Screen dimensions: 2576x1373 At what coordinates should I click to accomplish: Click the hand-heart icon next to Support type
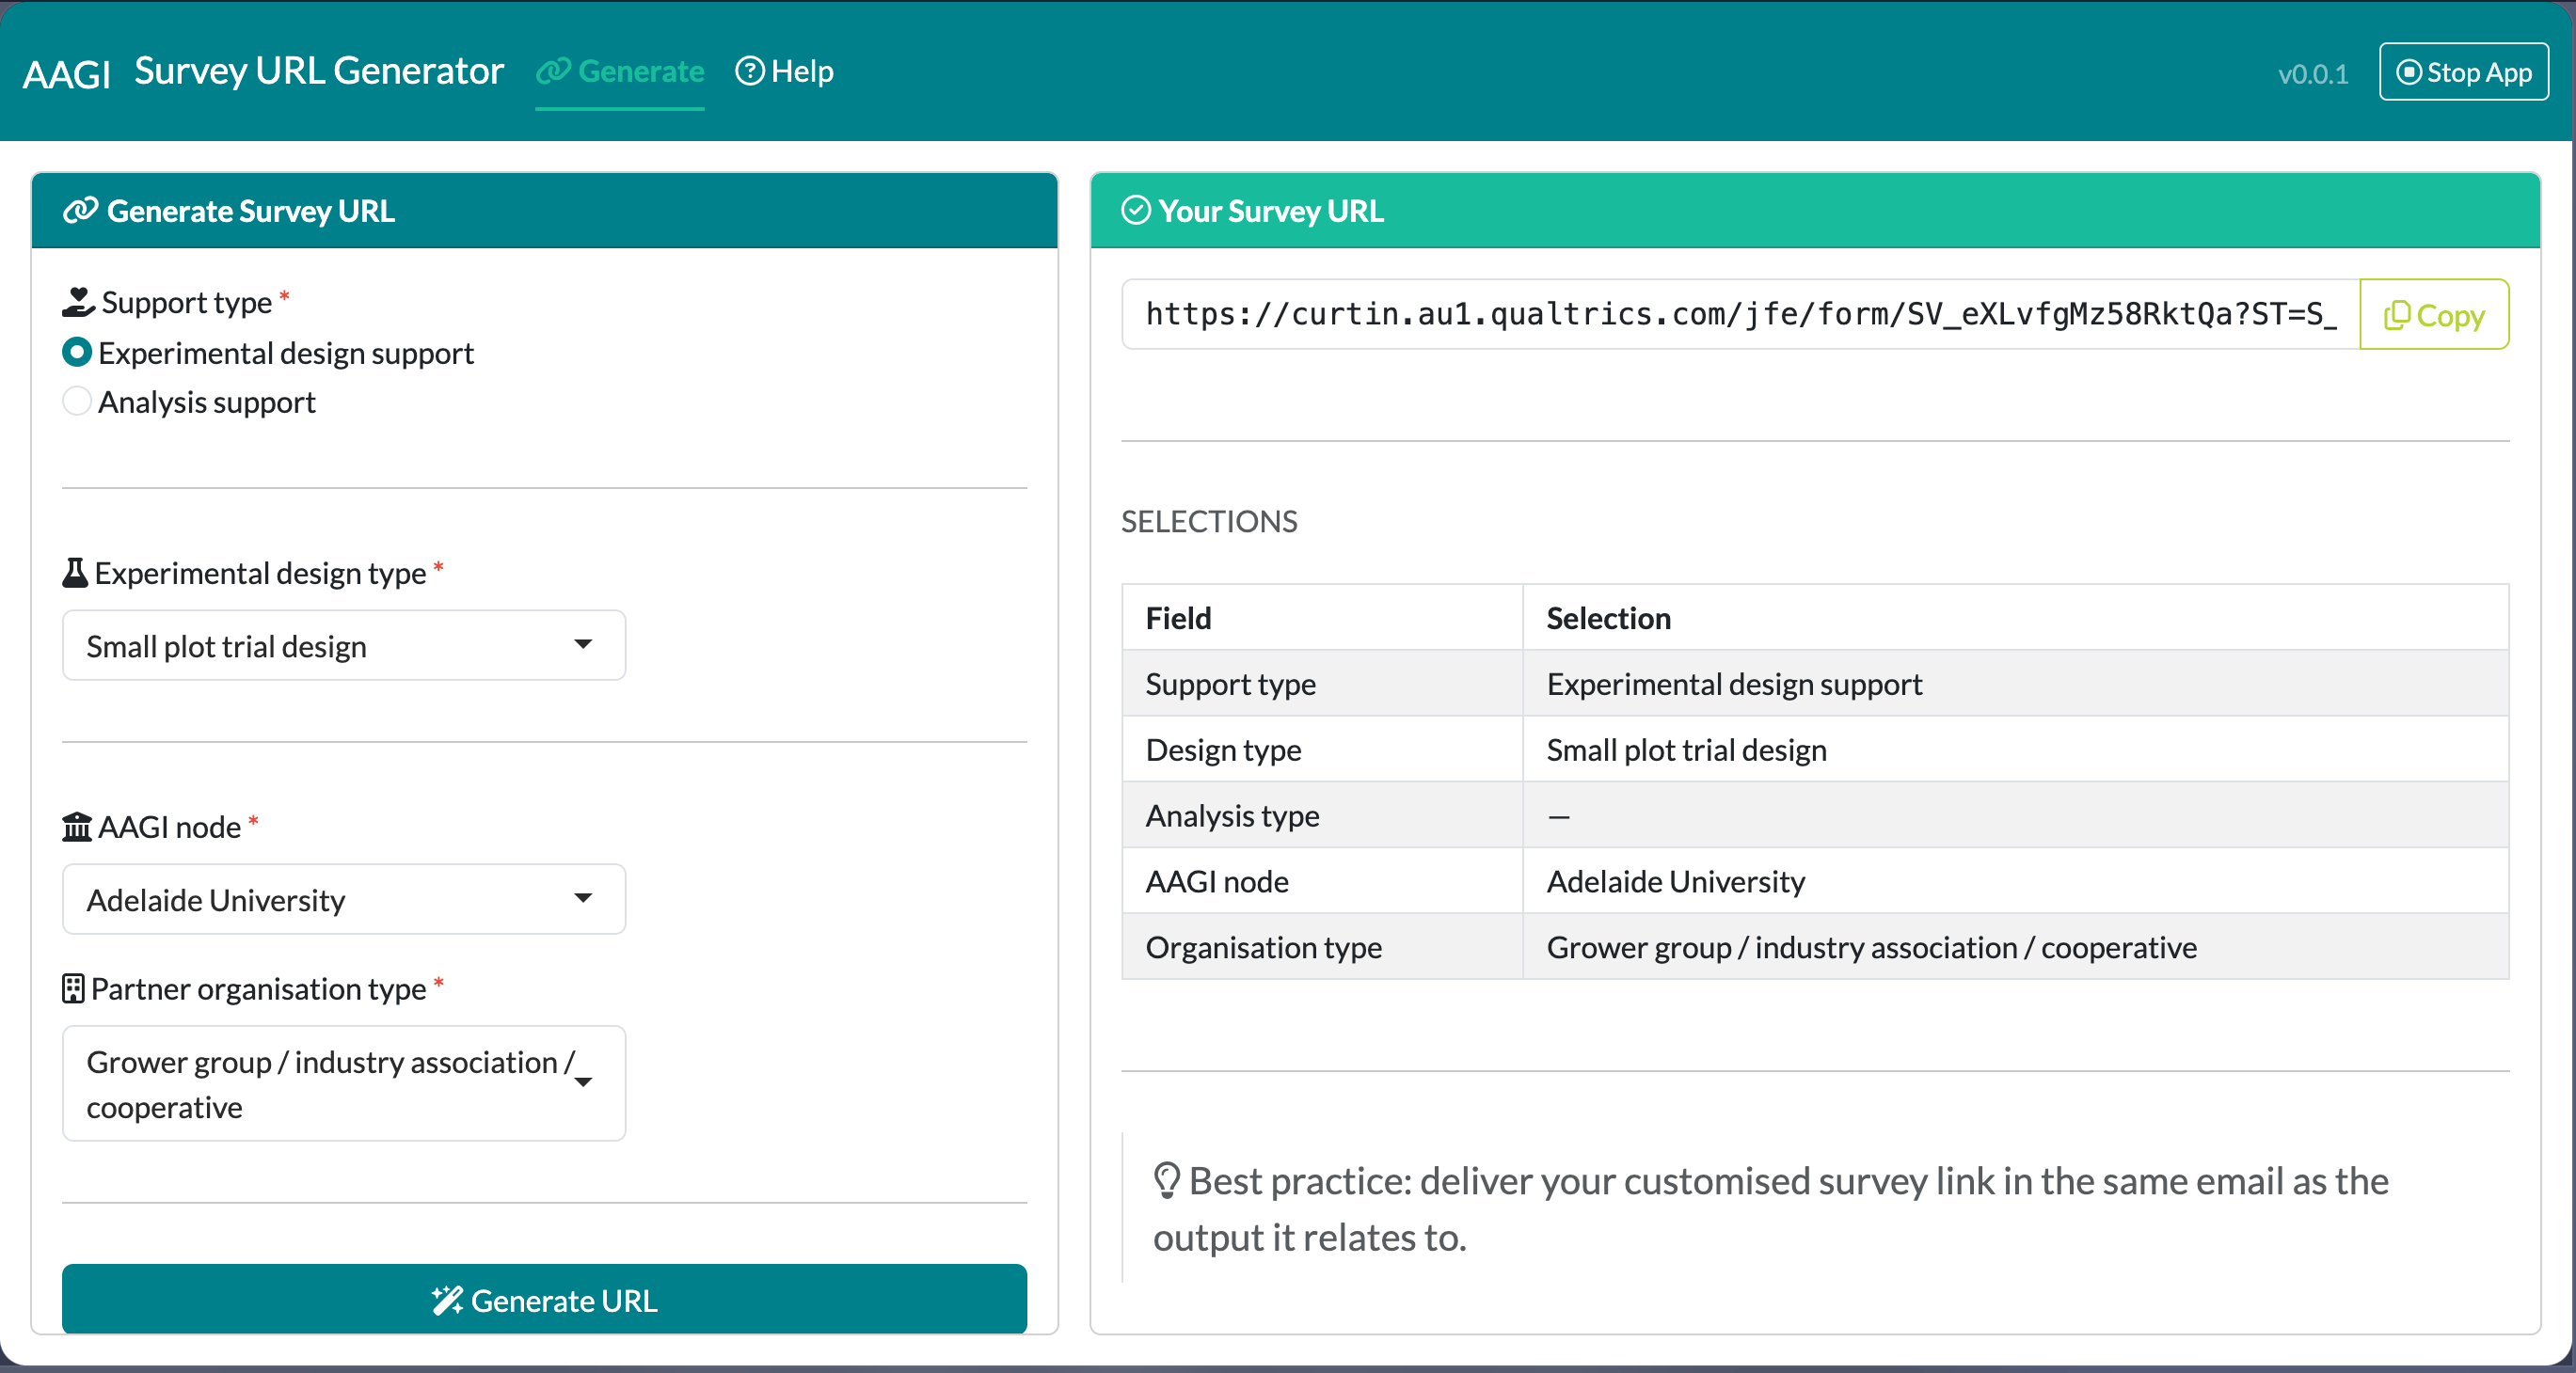(x=78, y=302)
